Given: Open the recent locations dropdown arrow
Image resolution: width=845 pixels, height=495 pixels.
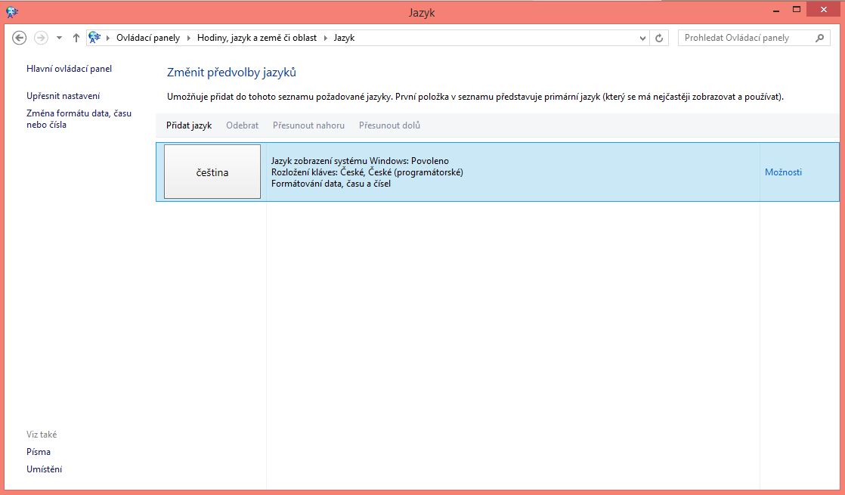Looking at the screenshot, I should (x=59, y=38).
